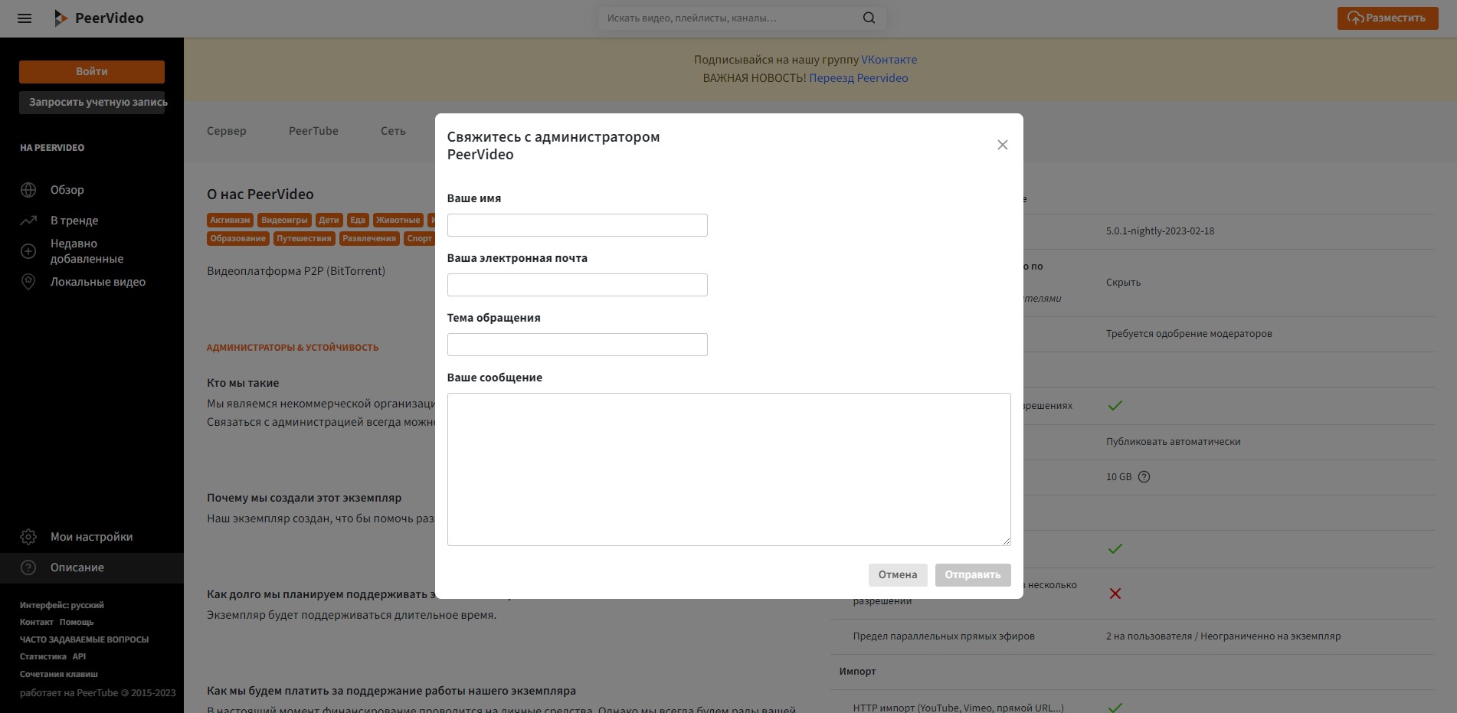Click the 10 GB help question icon
This screenshot has width=1457, height=713.
[1144, 477]
